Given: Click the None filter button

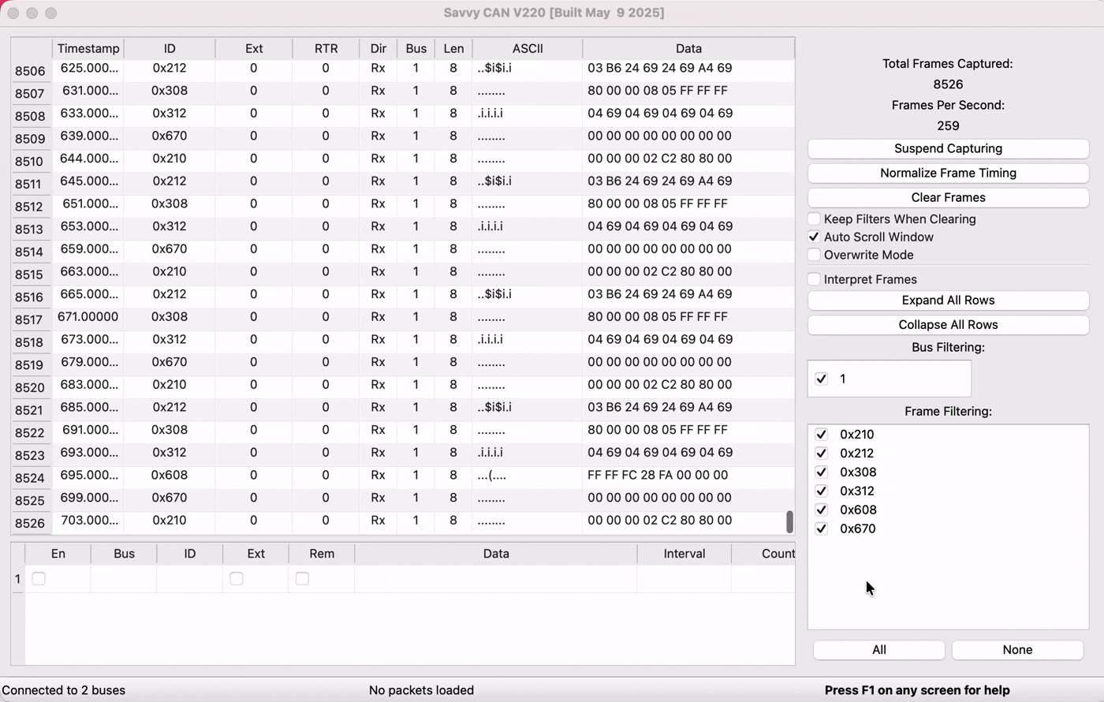Looking at the screenshot, I should [x=1017, y=650].
